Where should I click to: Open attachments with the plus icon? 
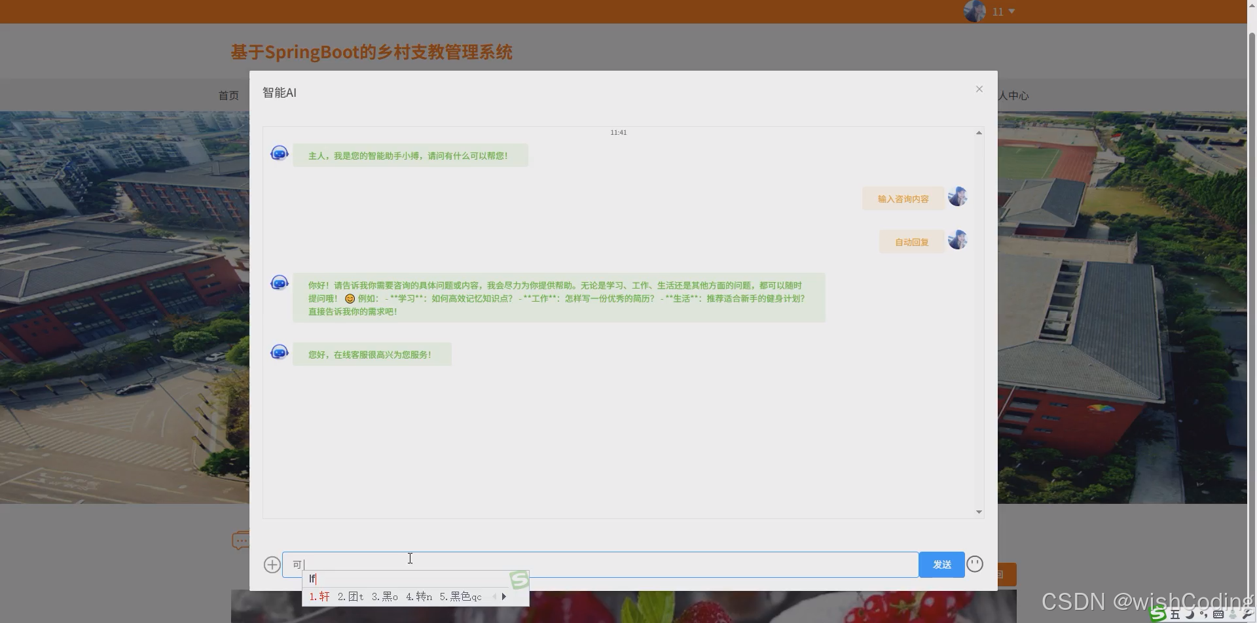(272, 564)
